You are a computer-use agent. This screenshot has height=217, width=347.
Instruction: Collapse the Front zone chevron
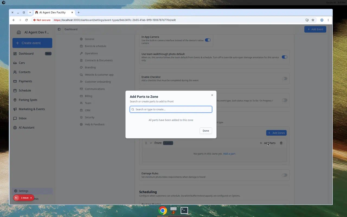click(x=151, y=143)
